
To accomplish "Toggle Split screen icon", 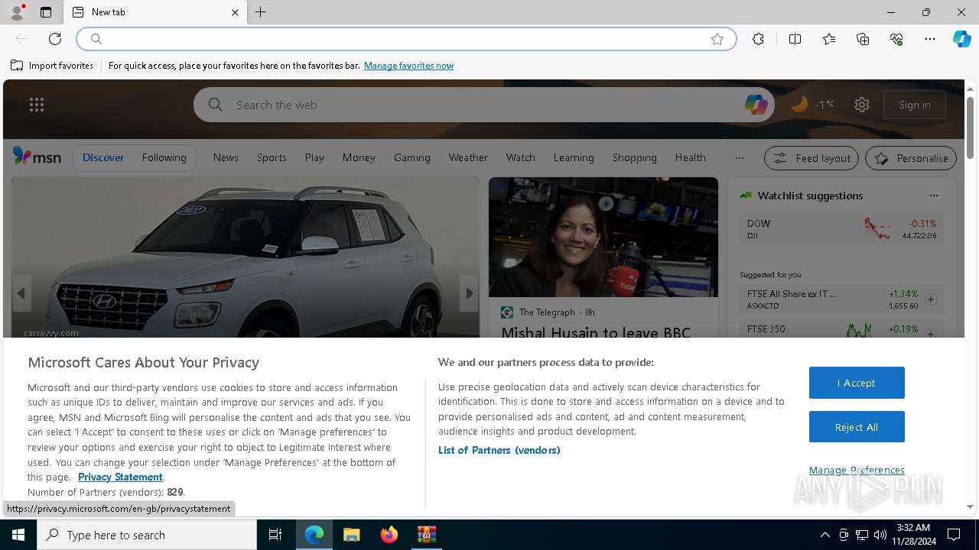I will pyautogui.click(x=795, y=39).
